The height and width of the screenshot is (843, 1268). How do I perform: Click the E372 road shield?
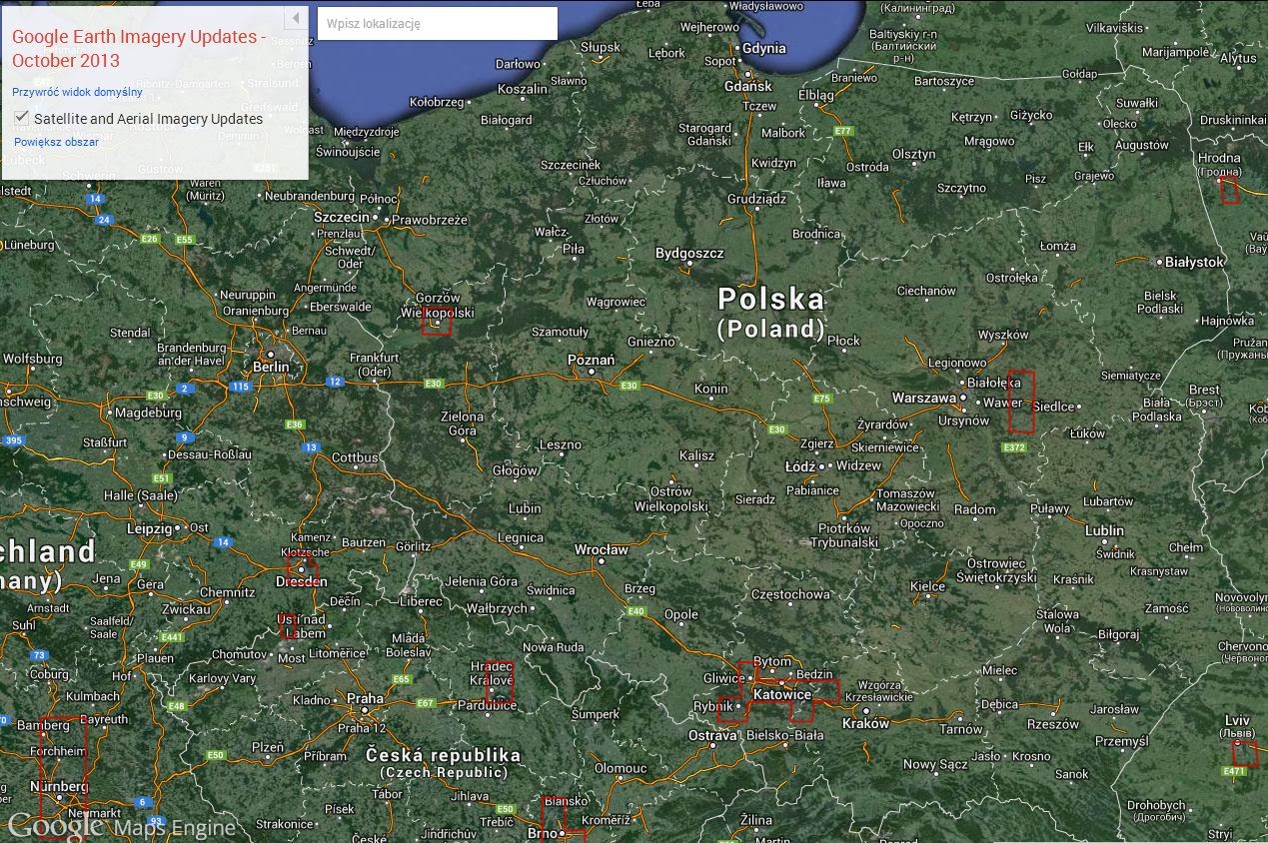[1013, 447]
